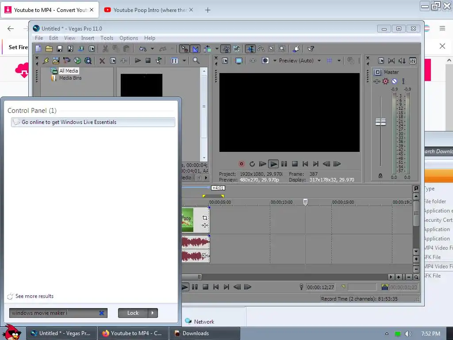Image resolution: width=453 pixels, height=340 pixels.
Task: Open the Overlays grid dropdown arrow
Action: click(x=339, y=61)
